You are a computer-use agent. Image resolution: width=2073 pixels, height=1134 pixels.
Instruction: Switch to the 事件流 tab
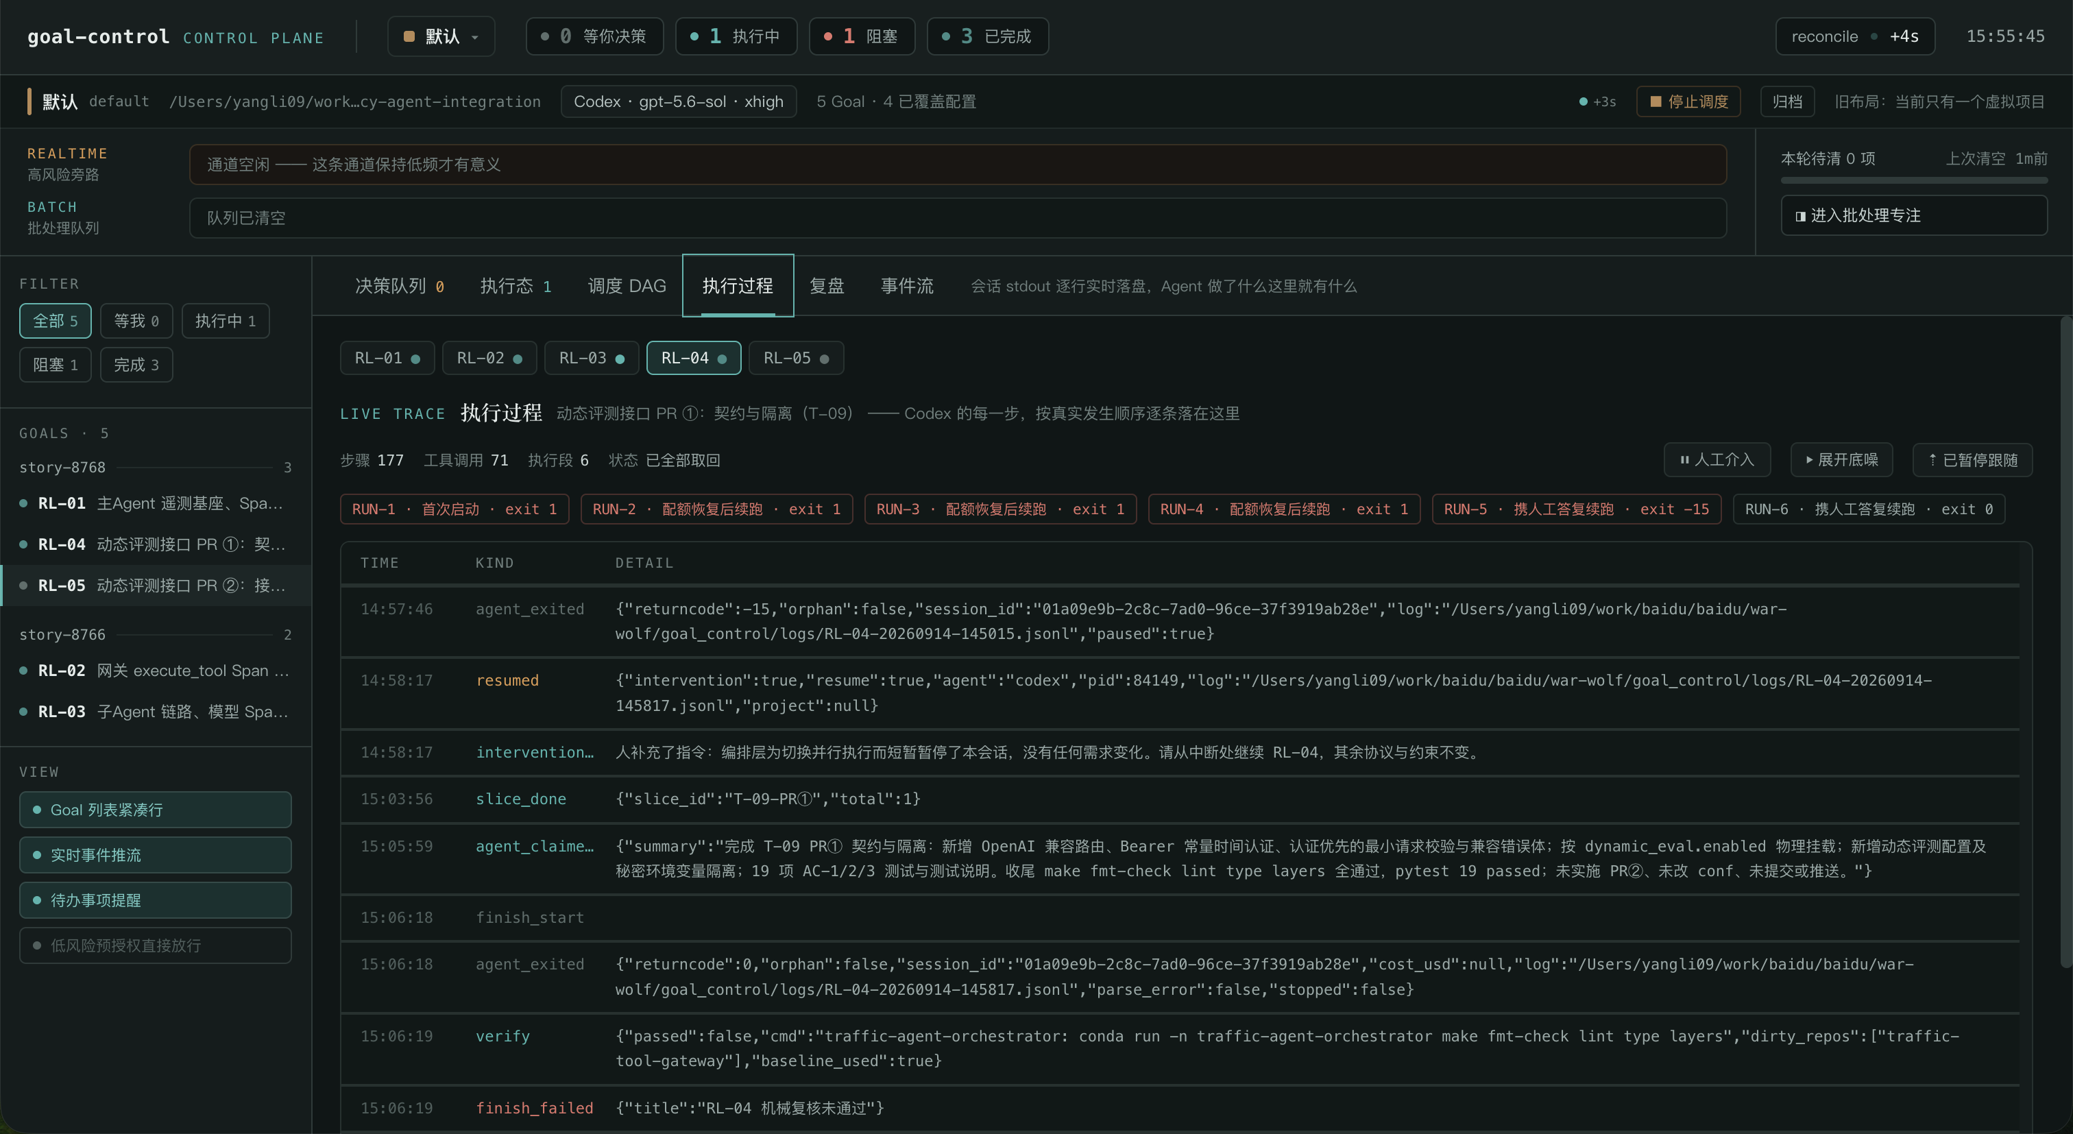(907, 286)
